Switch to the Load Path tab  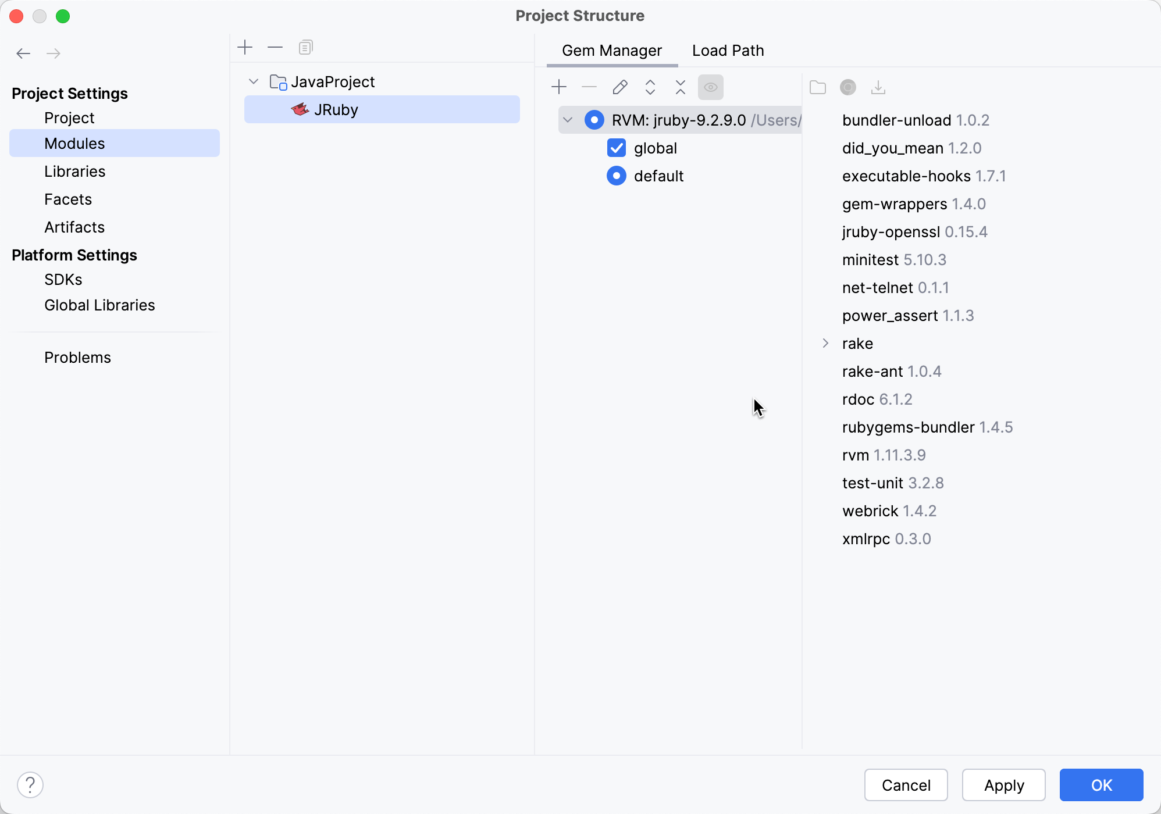[728, 51]
